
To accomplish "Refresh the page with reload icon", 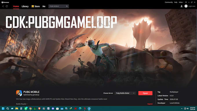I will tap(7, 6).
